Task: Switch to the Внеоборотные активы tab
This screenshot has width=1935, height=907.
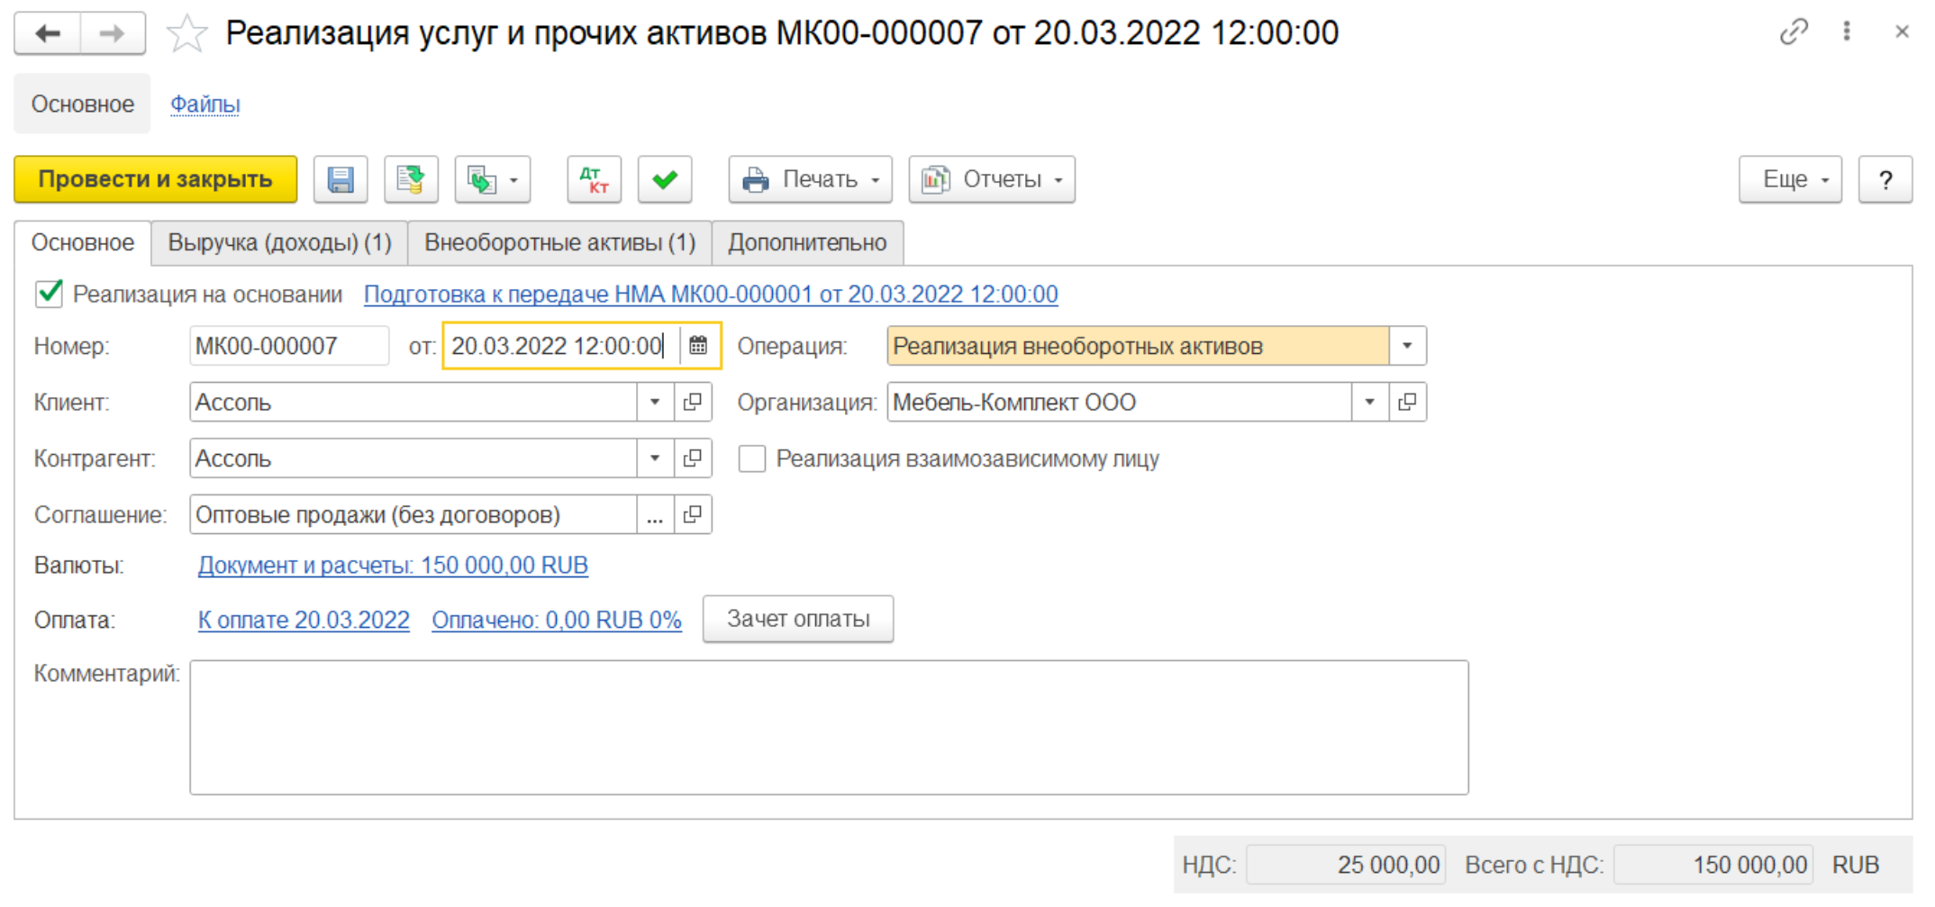Action: pyautogui.click(x=559, y=243)
